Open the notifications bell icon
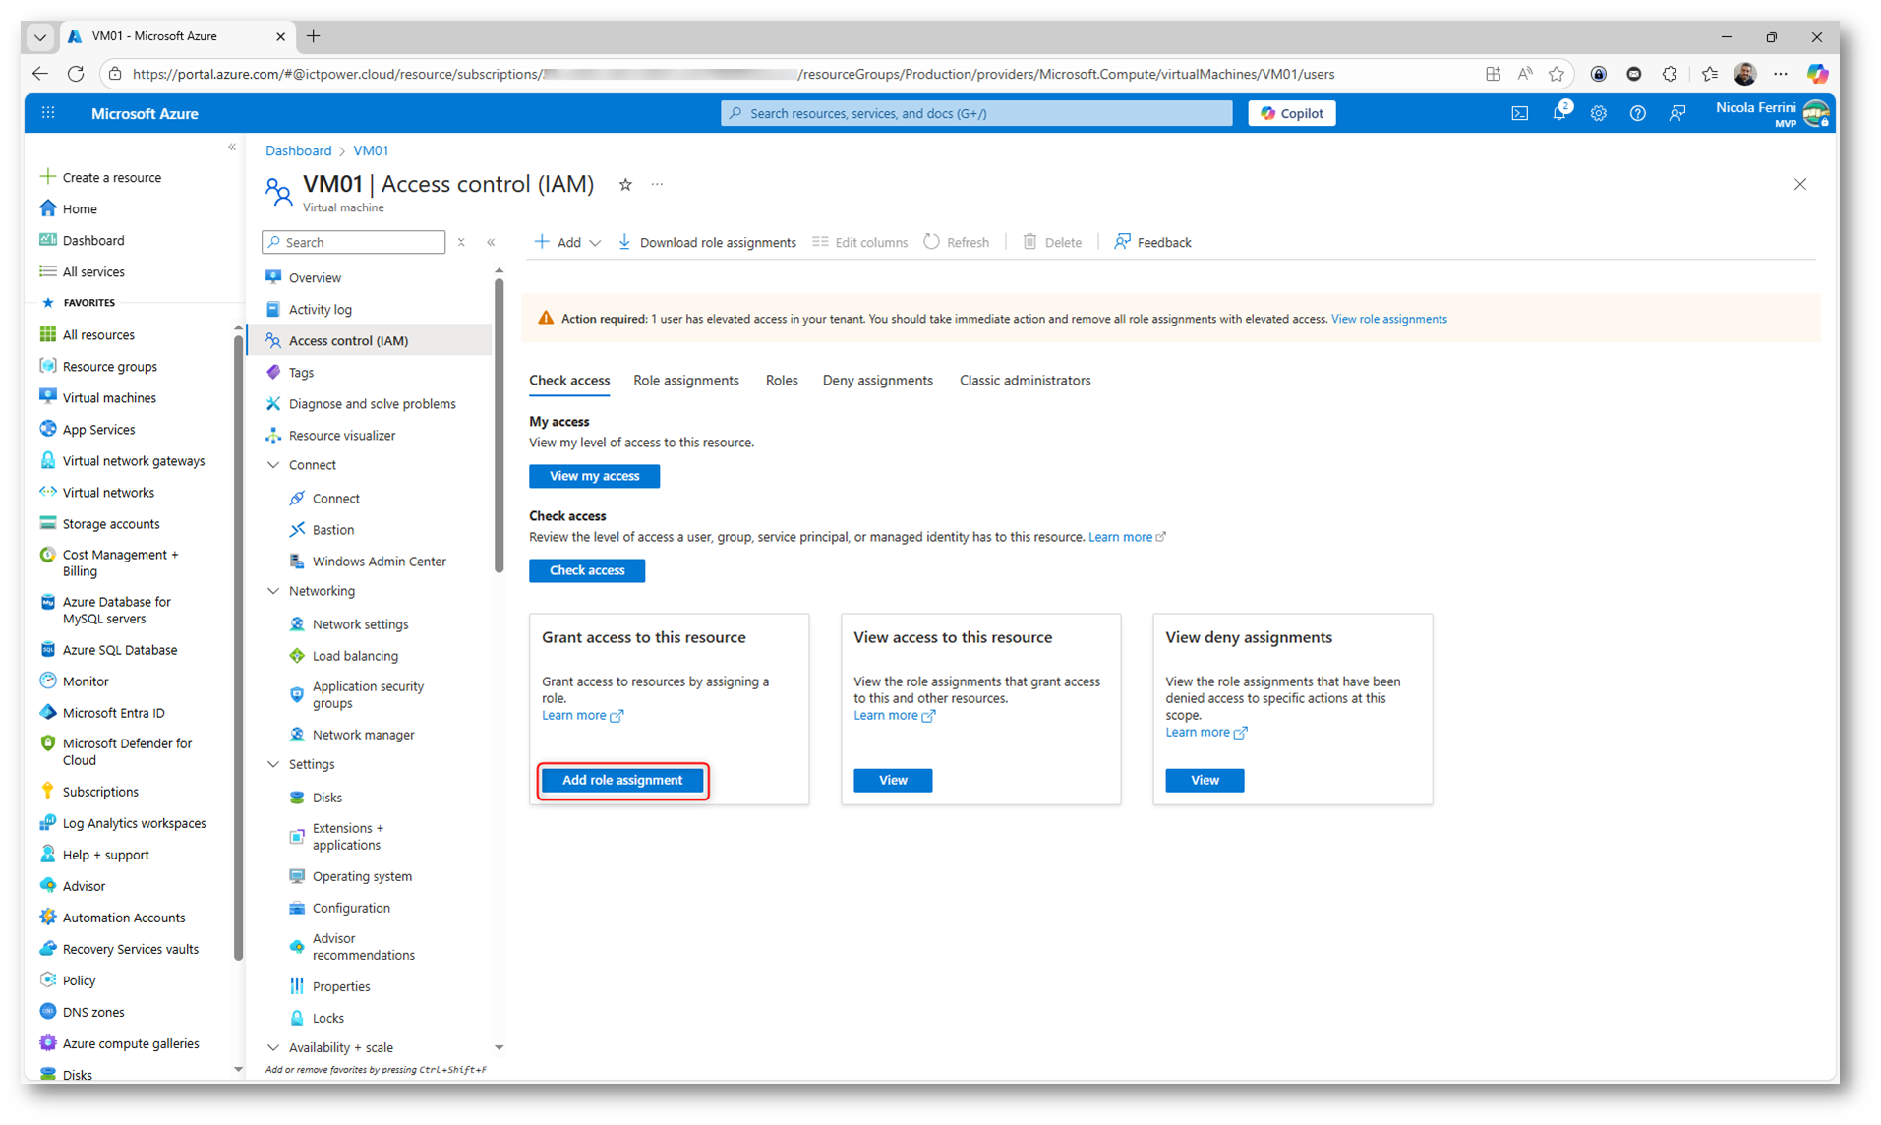Image resolution: width=1881 pixels, height=1125 pixels. (x=1558, y=114)
